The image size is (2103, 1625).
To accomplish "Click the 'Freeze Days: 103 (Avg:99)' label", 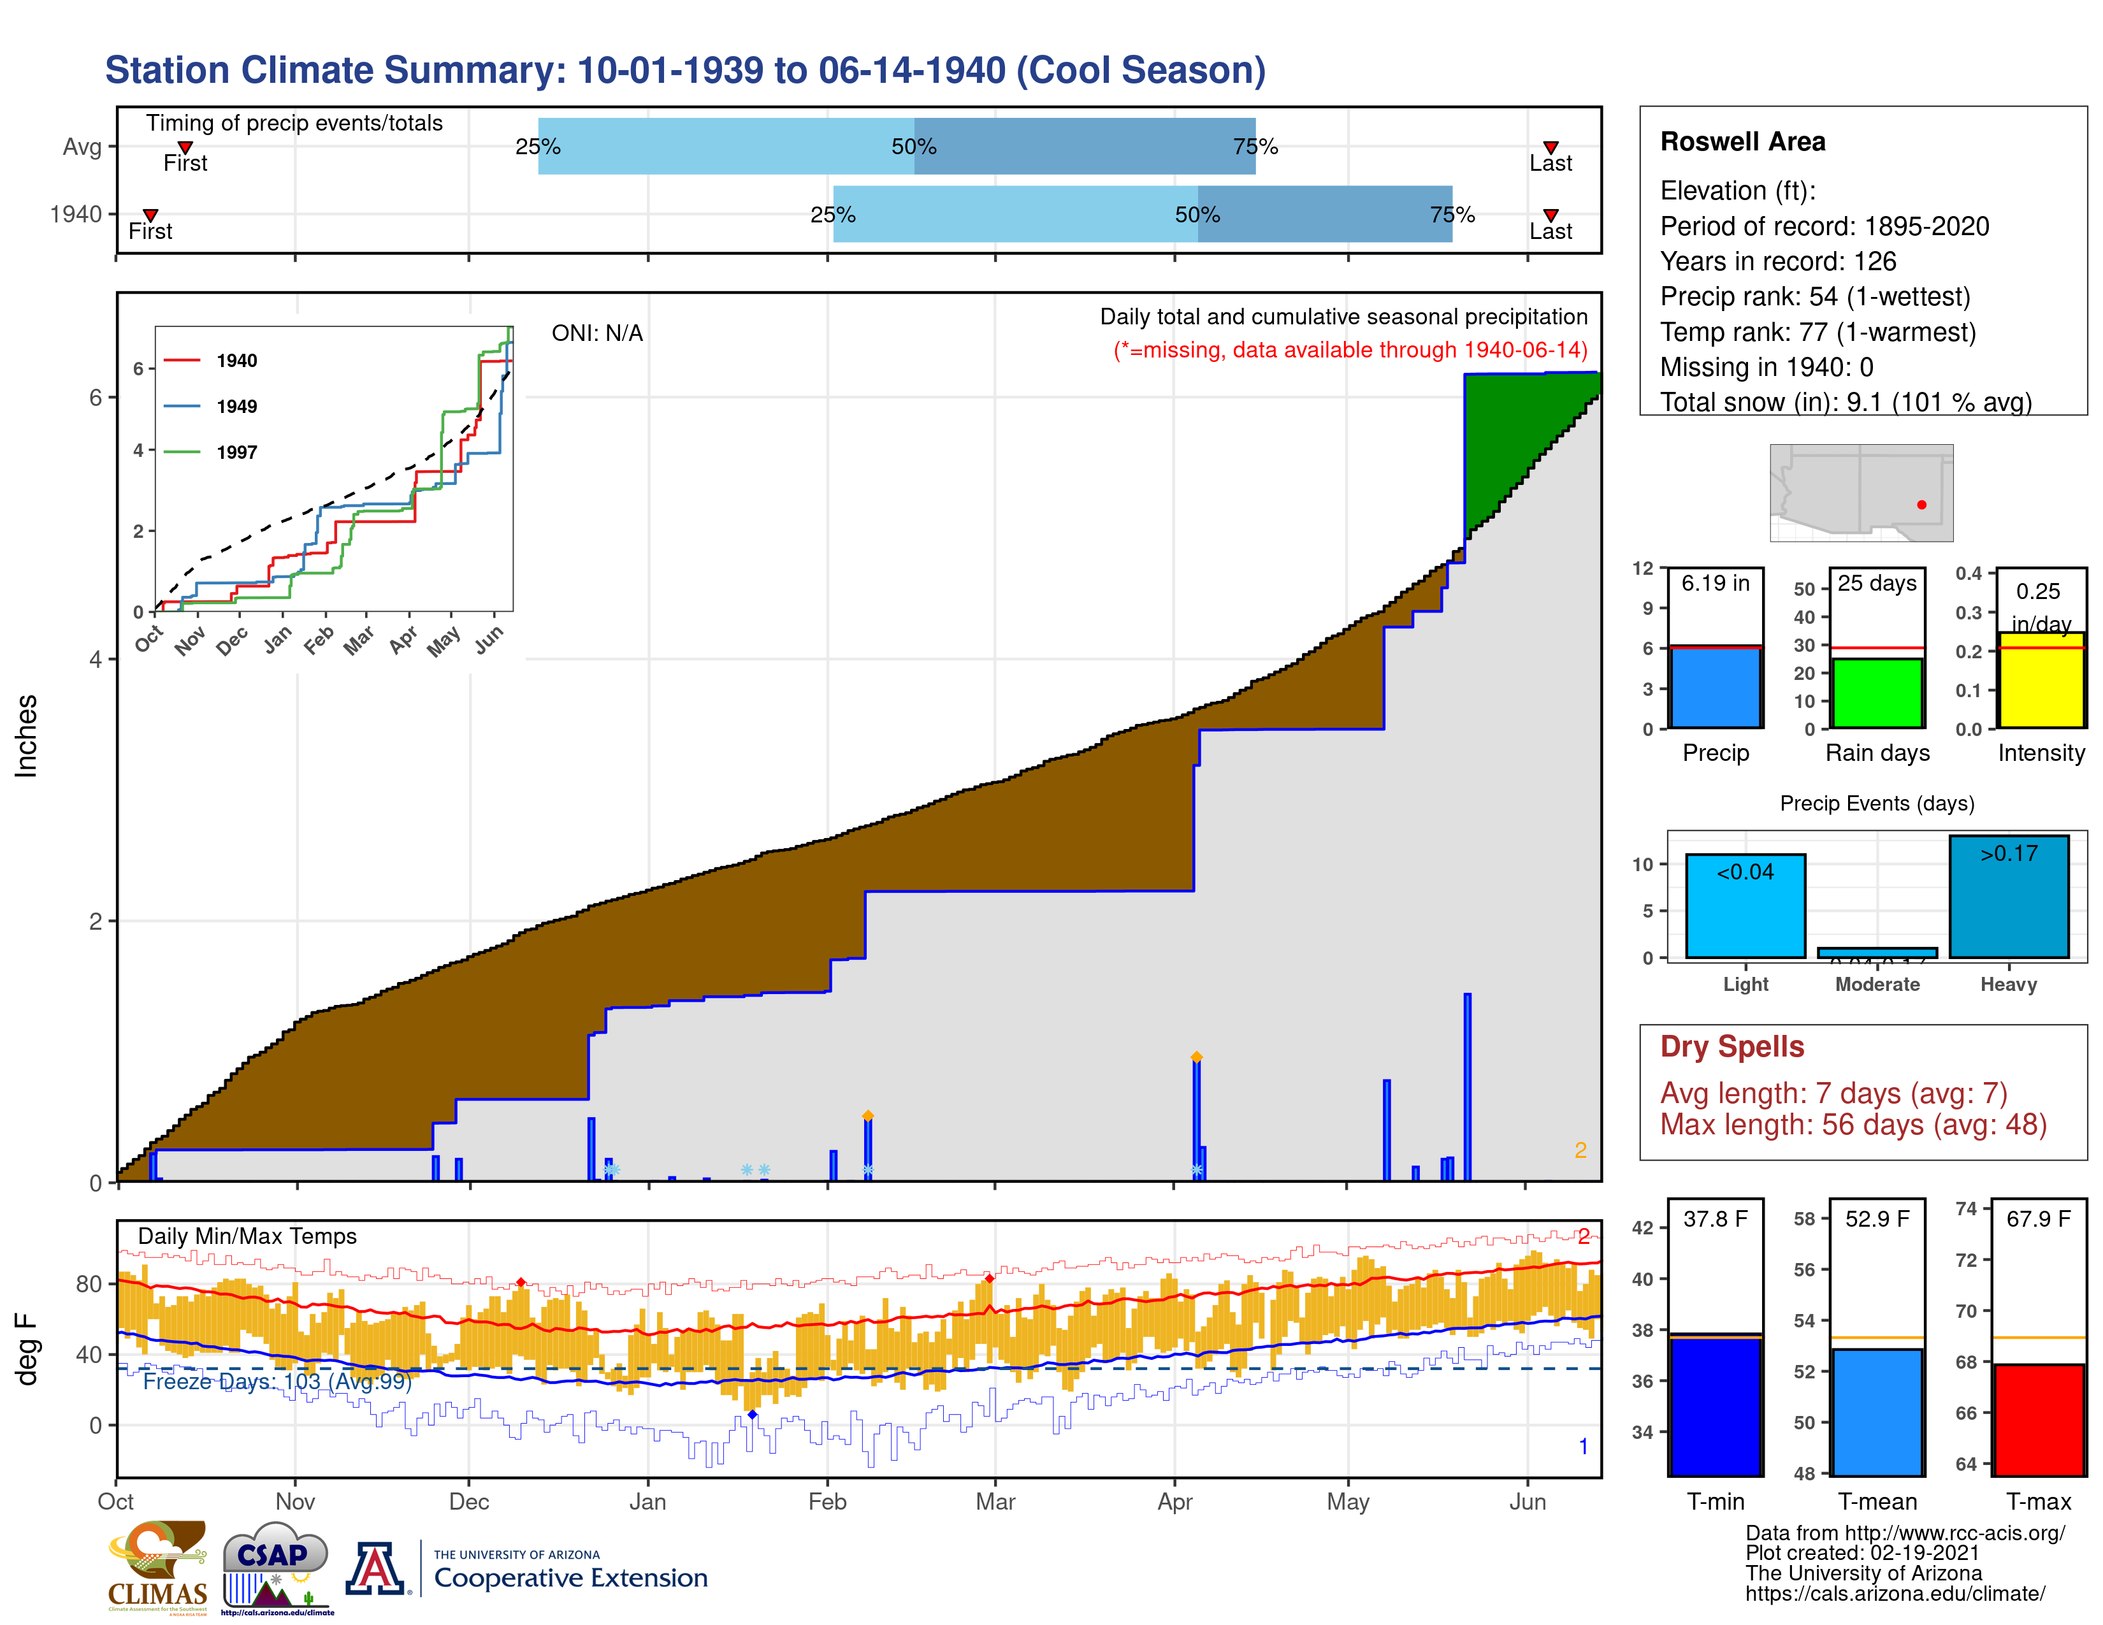I will click(x=277, y=1382).
